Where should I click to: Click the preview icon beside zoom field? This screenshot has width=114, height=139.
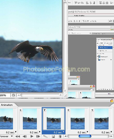point(13,95)
